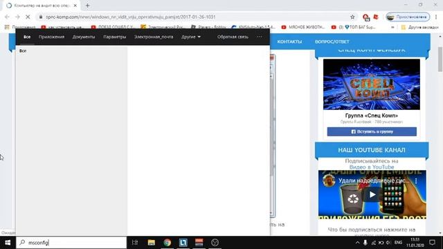Click the microphone tray icon

click(x=365, y=243)
